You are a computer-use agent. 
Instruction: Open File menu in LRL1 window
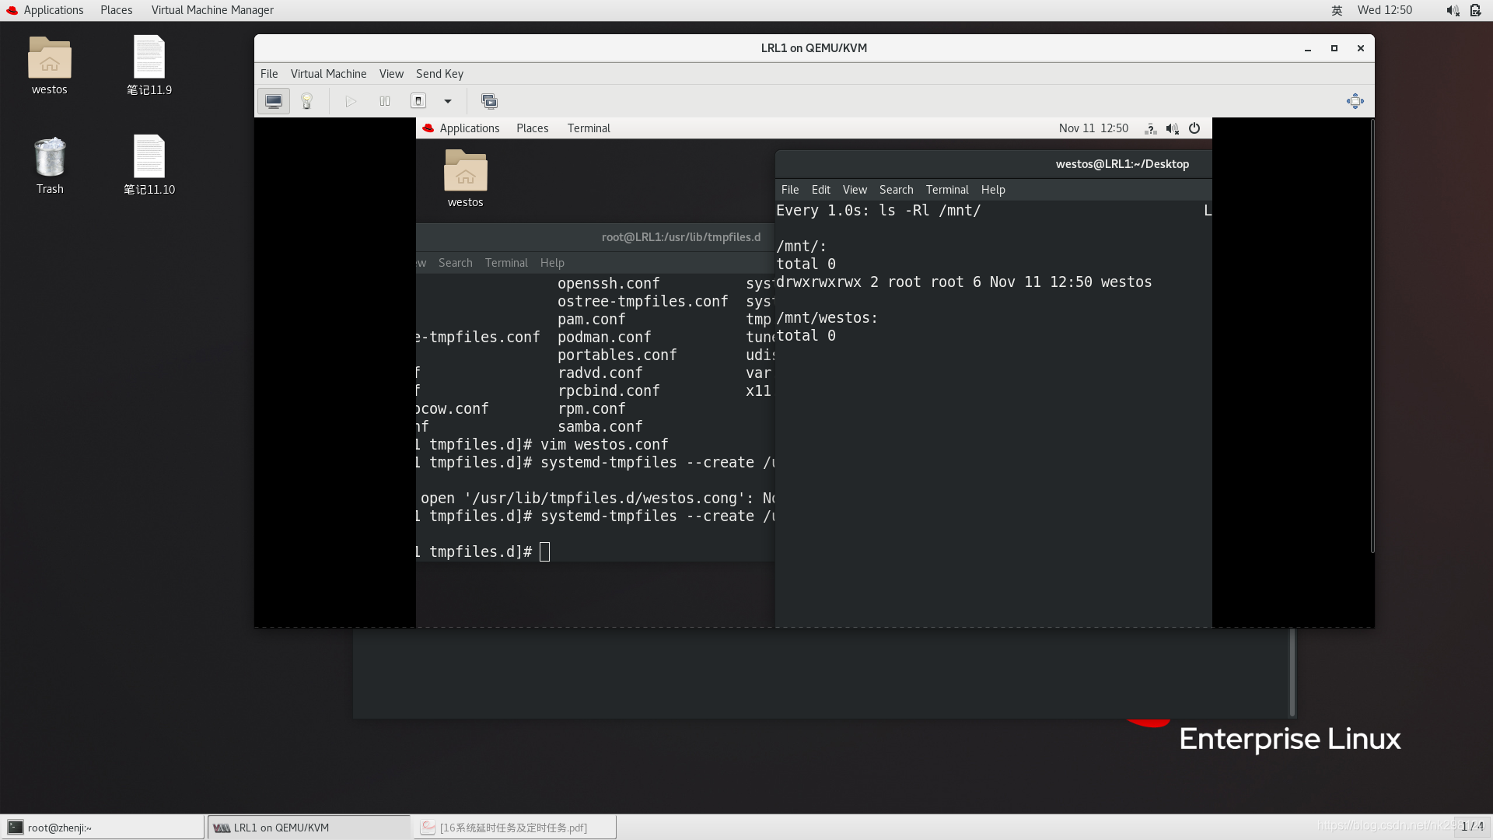click(x=269, y=74)
